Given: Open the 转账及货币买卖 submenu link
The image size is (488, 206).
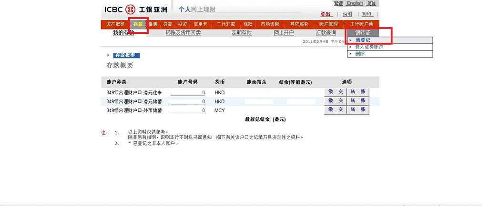Looking at the screenshot, I should coord(183,33).
